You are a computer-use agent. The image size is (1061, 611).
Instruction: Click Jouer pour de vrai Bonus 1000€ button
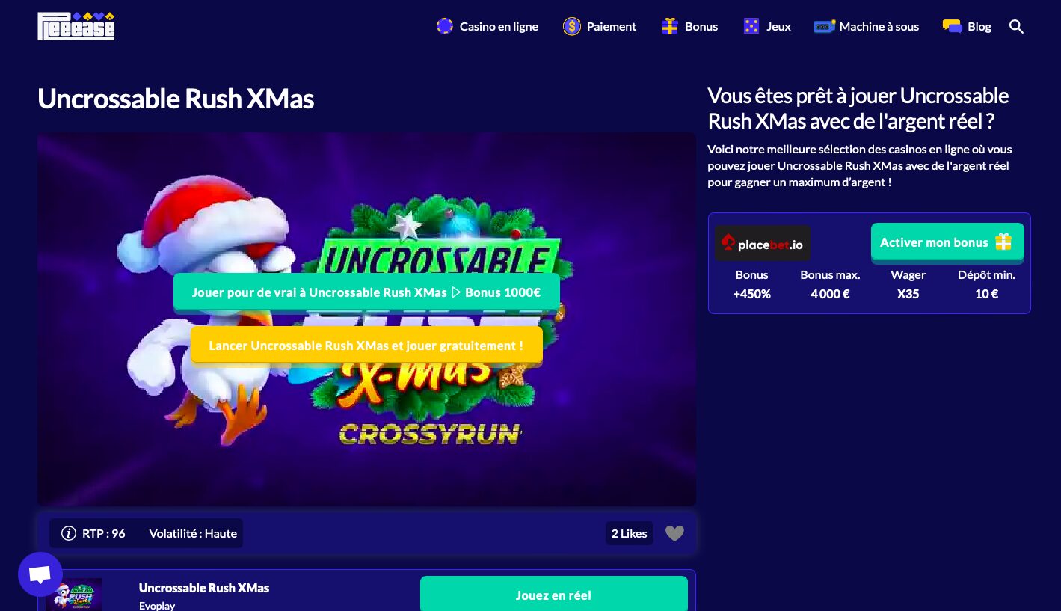(x=366, y=292)
